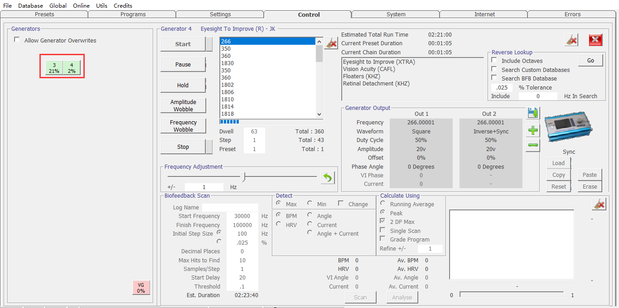
Task: Select the Running Average radio button
Action: point(383,204)
